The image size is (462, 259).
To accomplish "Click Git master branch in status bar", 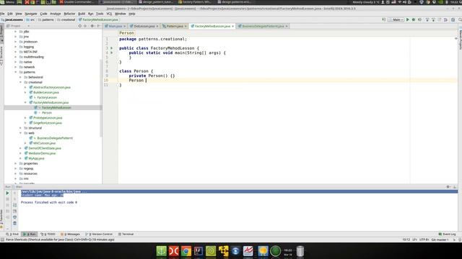I will tap(440, 240).
